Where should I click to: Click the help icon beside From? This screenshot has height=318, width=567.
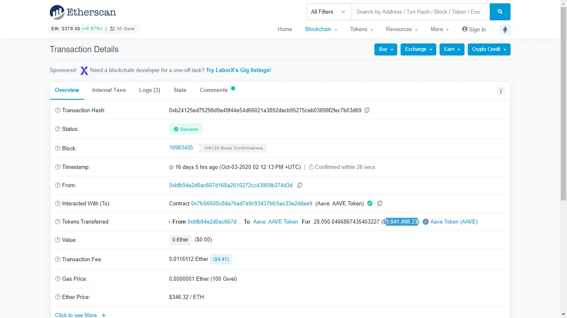click(x=58, y=185)
